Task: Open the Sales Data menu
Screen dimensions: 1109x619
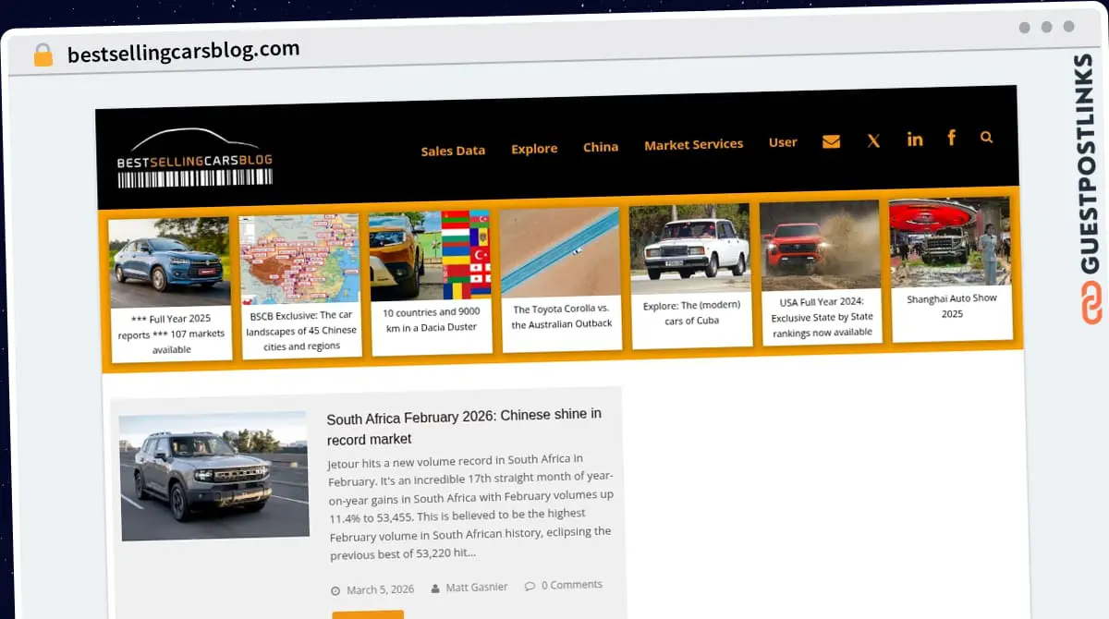Action: pyautogui.click(x=453, y=151)
